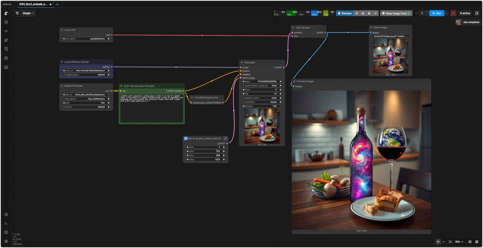Open the 91% zoom level dropdown
The width and height of the screenshot is (483, 248).
coord(459,242)
